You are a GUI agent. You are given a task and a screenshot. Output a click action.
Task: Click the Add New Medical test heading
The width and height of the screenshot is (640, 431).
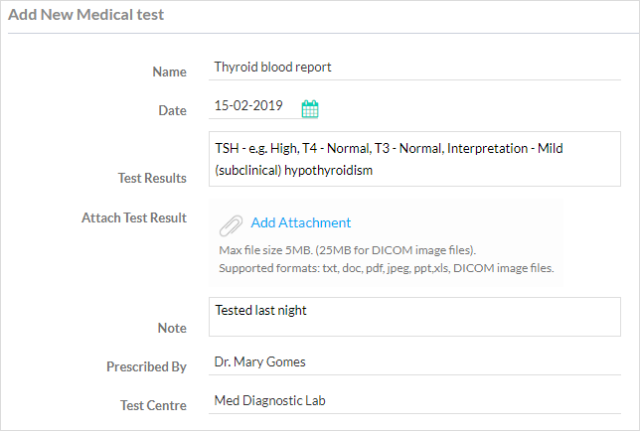(86, 15)
